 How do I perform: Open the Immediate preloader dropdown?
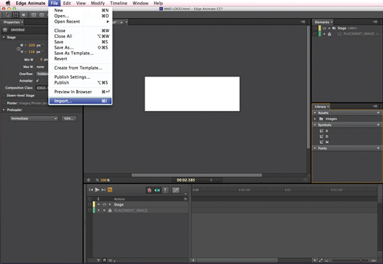click(34, 119)
